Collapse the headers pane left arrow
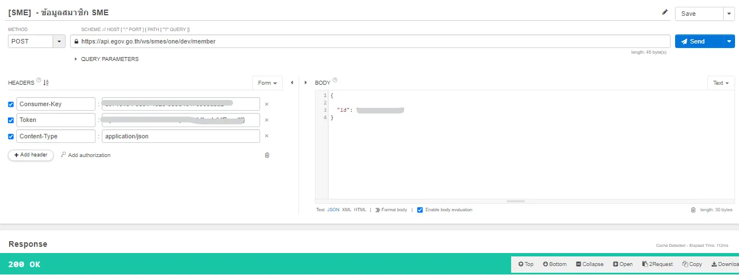 tap(292, 82)
